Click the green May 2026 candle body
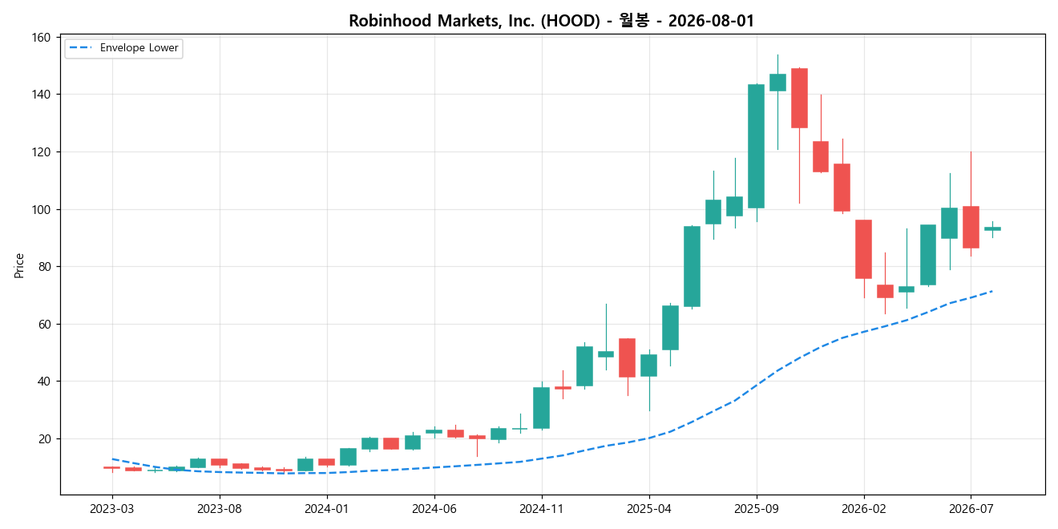Viewport: 1058px width, 529px height. pos(928,255)
